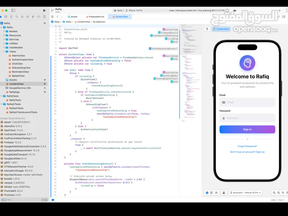Click the plus library button in toolbar
Viewport: 288px width, 216px height.
(279, 10)
